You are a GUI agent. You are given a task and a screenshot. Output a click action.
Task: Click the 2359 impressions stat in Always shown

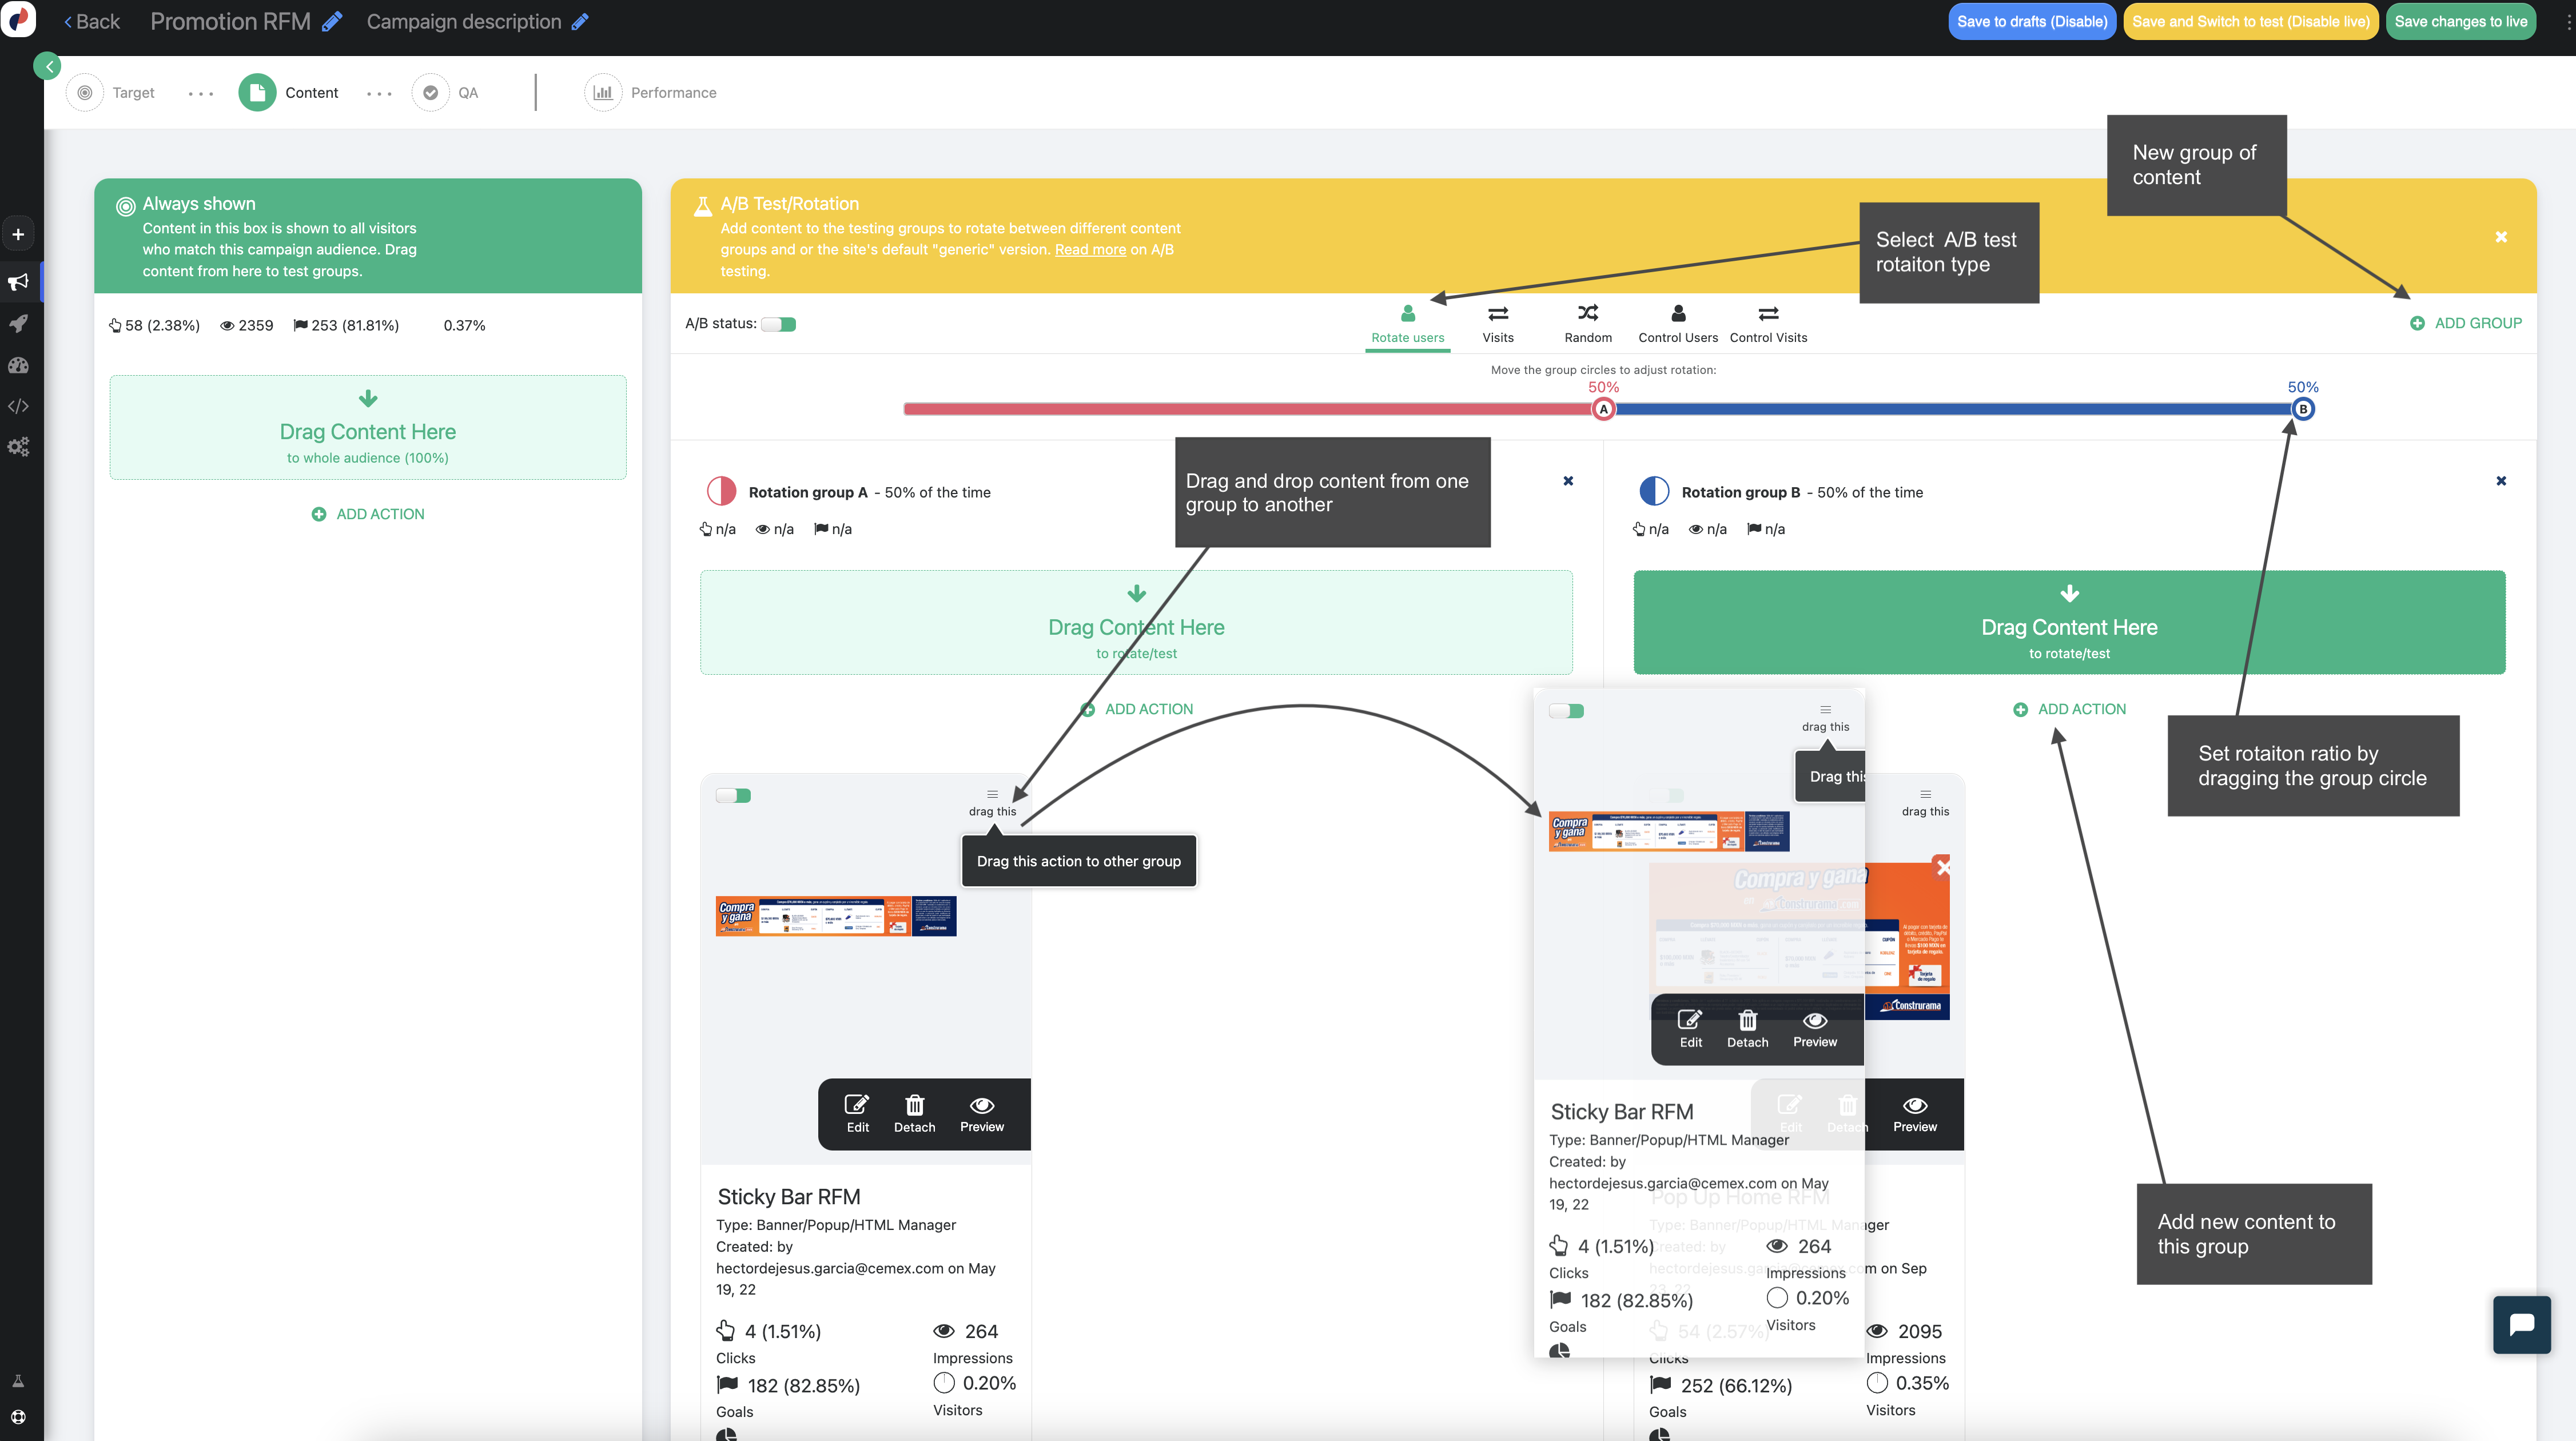pyautogui.click(x=246, y=325)
